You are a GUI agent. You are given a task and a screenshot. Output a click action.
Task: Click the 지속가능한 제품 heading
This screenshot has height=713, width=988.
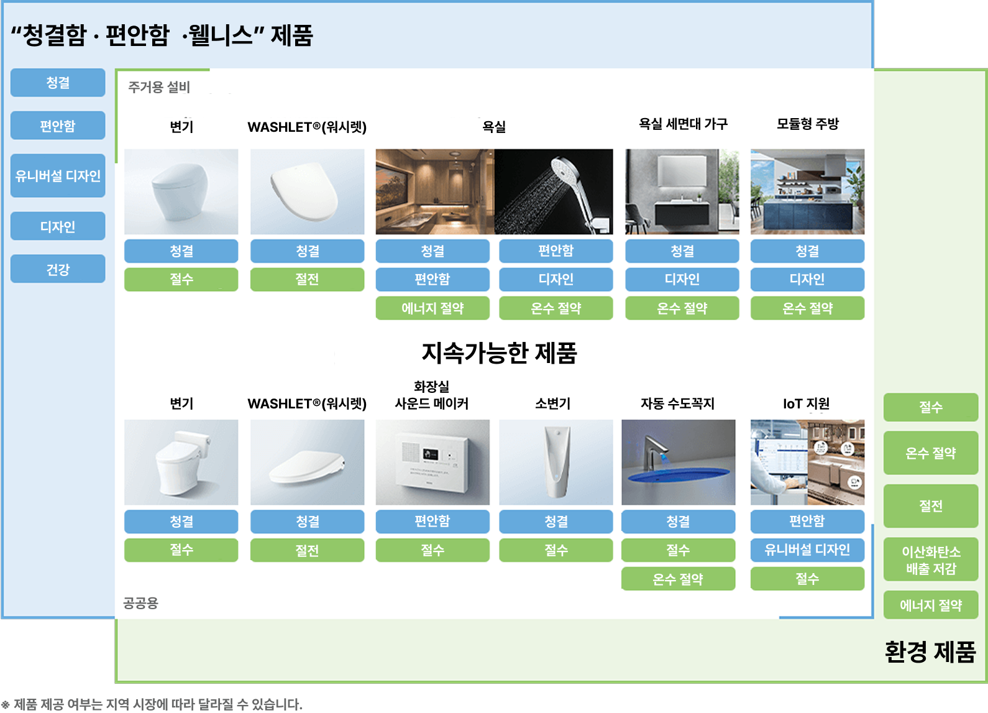[499, 352]
